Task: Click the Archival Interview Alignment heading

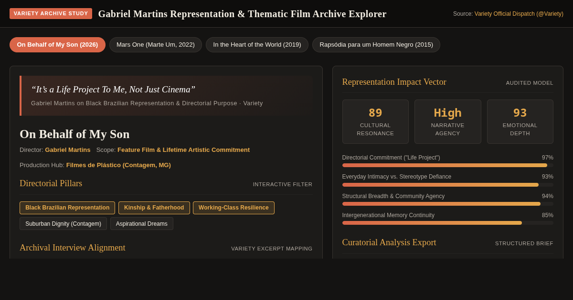Action: pos(73,248)
